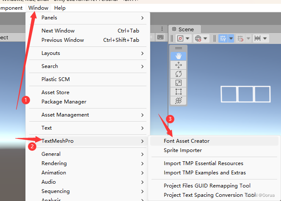Choose Import TMP Essential Resources
The image size is (281, 201).
point(214,163)
